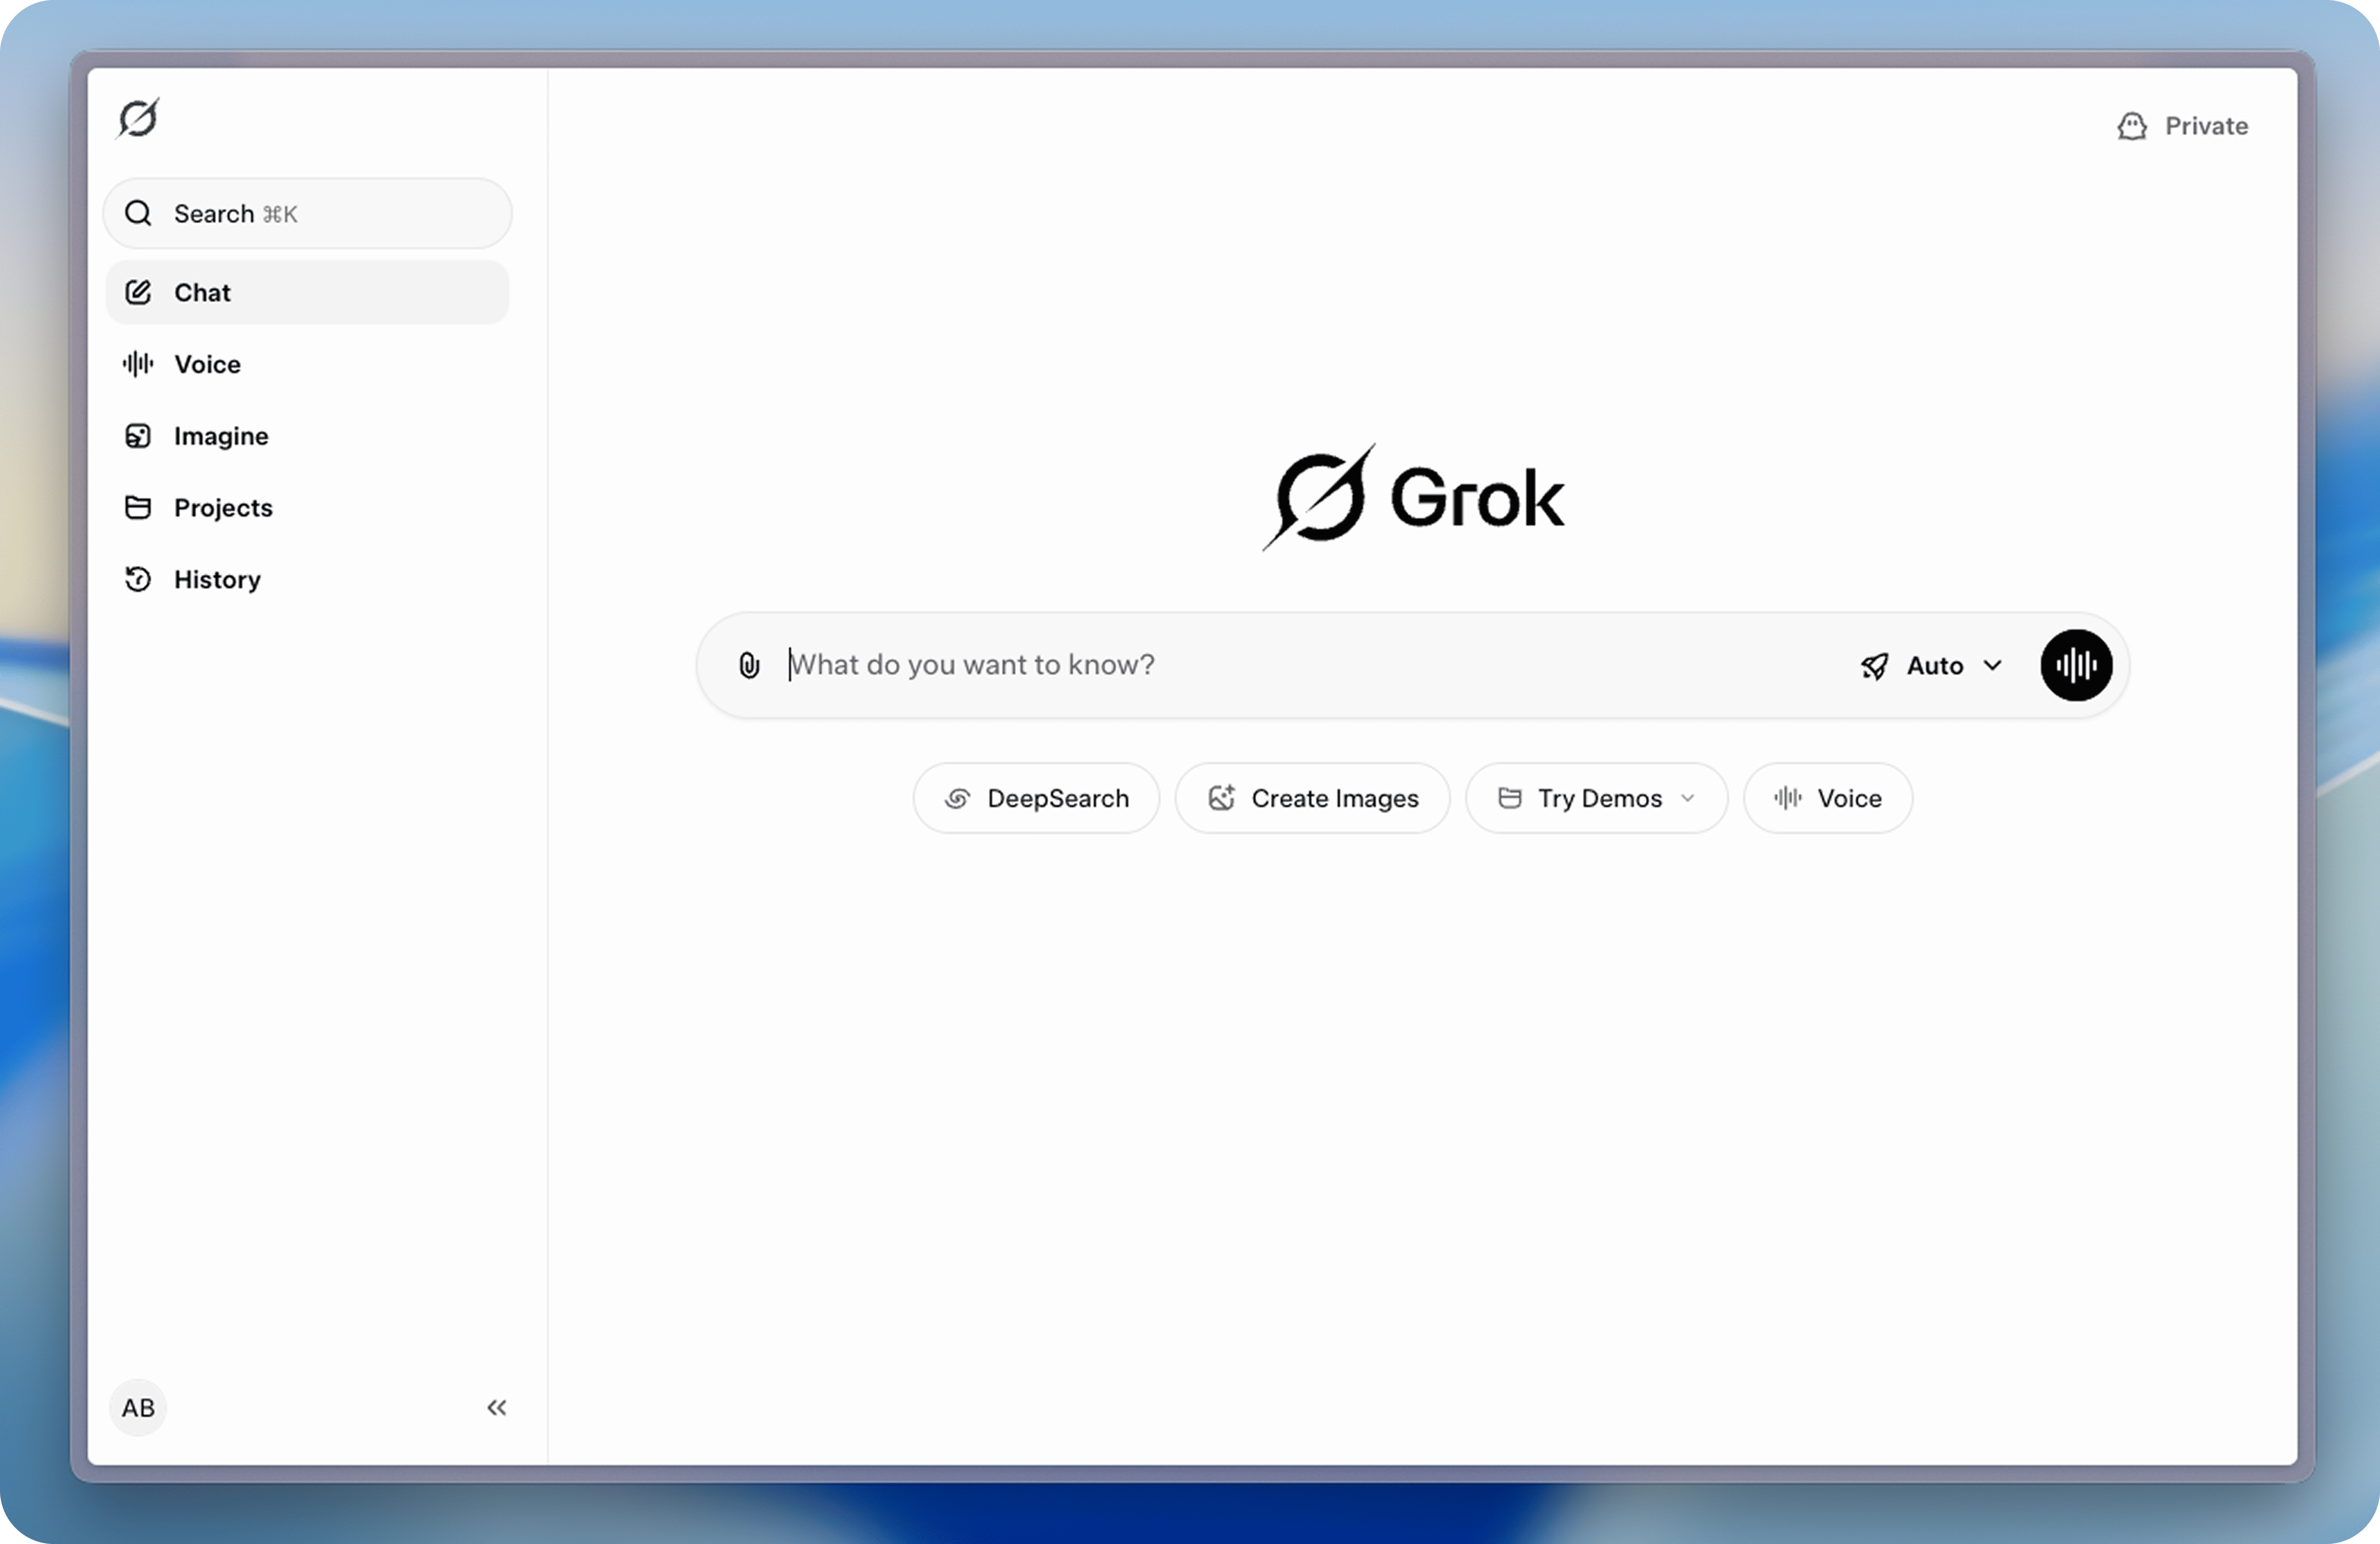
Task: Click the ghost icon for Private chat
Action: [2131, 126]
